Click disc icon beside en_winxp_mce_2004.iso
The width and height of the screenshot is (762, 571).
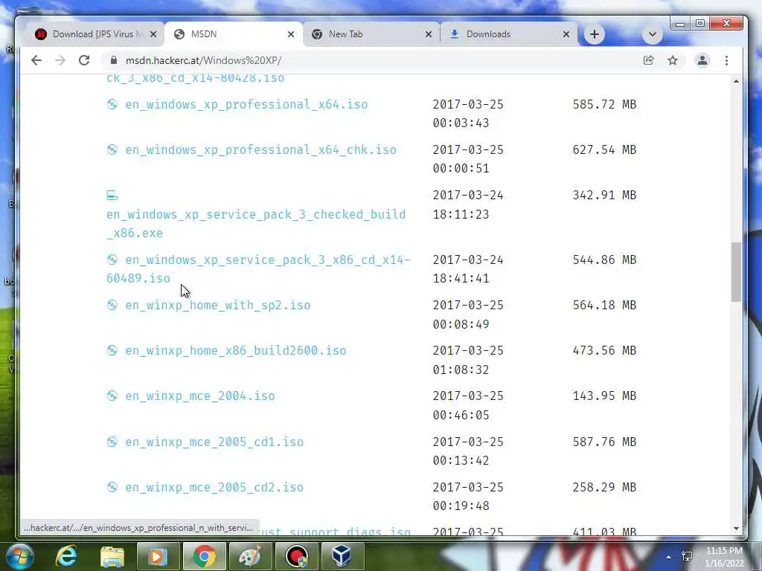pyautogui.click(x=112, y=396)
